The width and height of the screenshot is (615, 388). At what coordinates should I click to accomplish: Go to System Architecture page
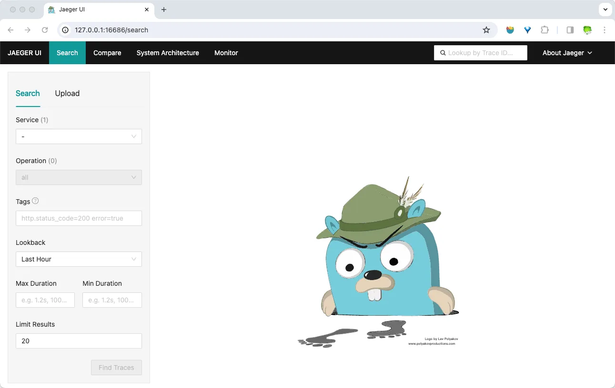tap(168, 53)
